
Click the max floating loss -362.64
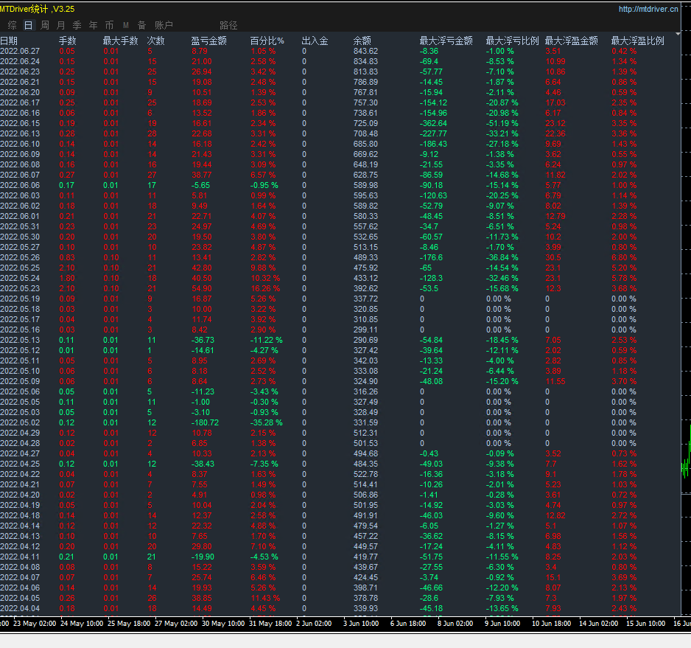coord(433,124)
